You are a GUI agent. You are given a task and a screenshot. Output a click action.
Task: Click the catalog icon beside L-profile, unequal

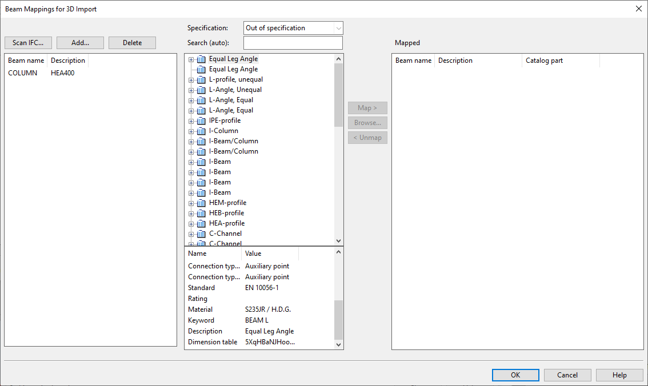[201, 79]
